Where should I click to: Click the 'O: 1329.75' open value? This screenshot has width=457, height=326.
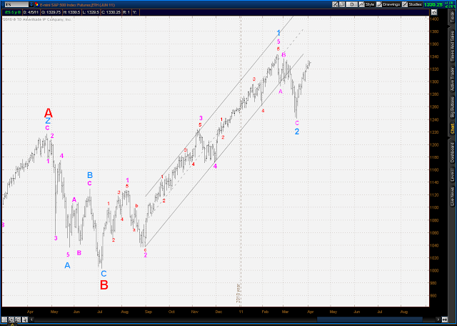[x=50, y=12]
